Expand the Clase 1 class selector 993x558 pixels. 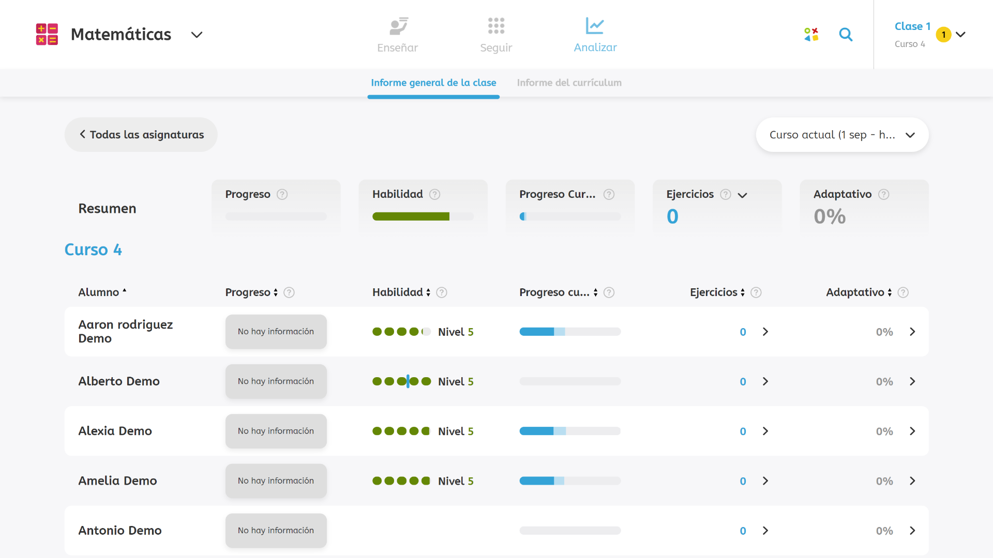coord(960,35)
